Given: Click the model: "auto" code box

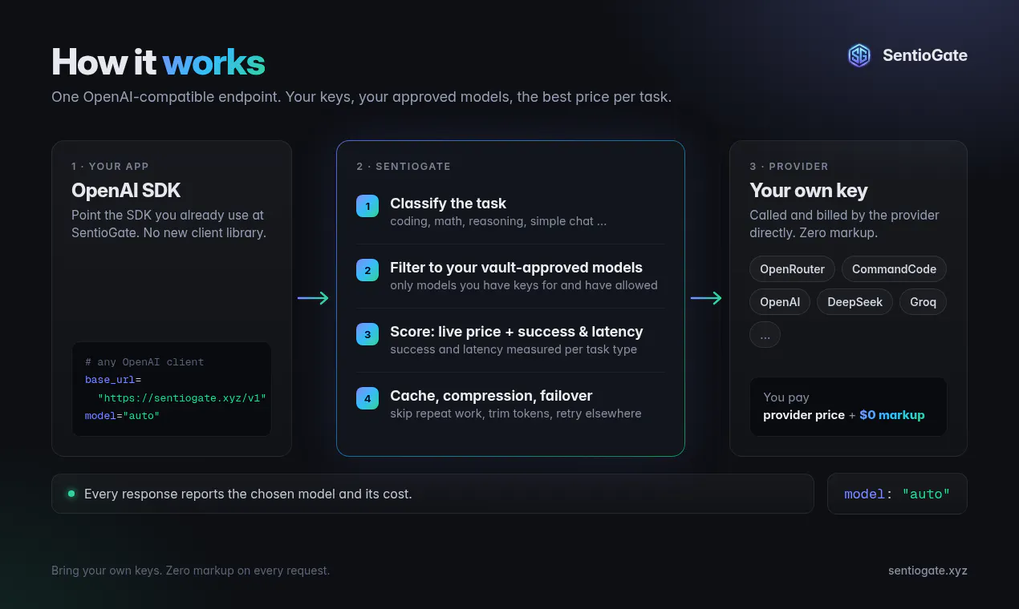Looking at the screenshot, I should 897,494.
